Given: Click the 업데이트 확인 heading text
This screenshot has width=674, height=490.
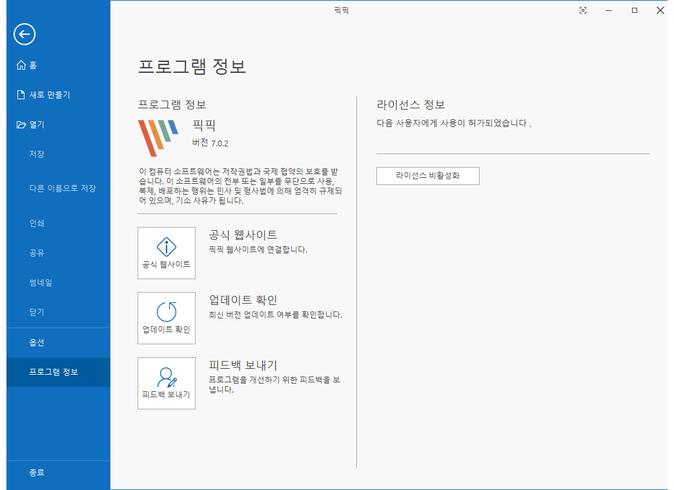Looking at the screenshot, I should 243,300.
